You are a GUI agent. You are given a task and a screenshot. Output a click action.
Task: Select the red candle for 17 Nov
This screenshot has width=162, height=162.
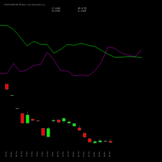[43, 132]
